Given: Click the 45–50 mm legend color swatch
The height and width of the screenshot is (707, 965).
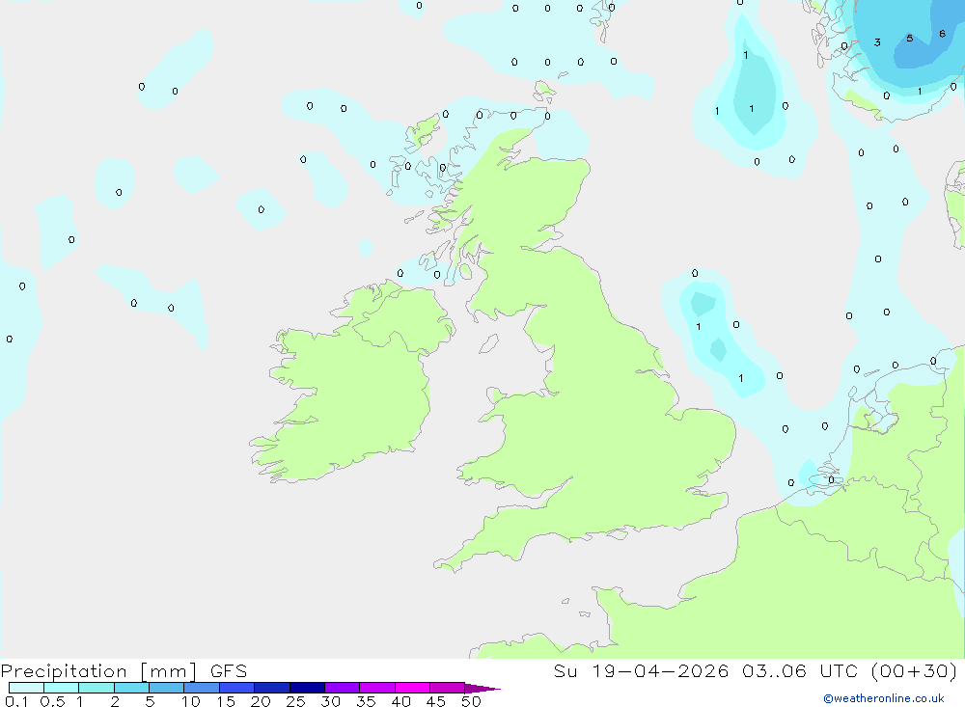Looking at the screenshot, I should (x=448, y=688).
